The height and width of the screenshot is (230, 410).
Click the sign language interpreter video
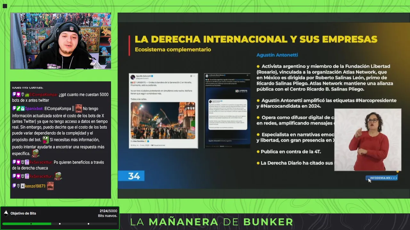tap(368, 140)
